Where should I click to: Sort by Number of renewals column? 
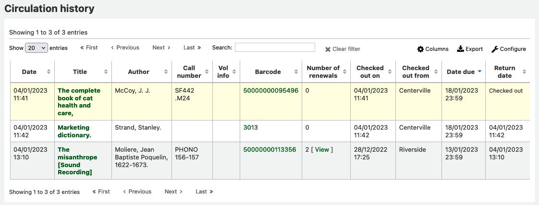point(323,72)
